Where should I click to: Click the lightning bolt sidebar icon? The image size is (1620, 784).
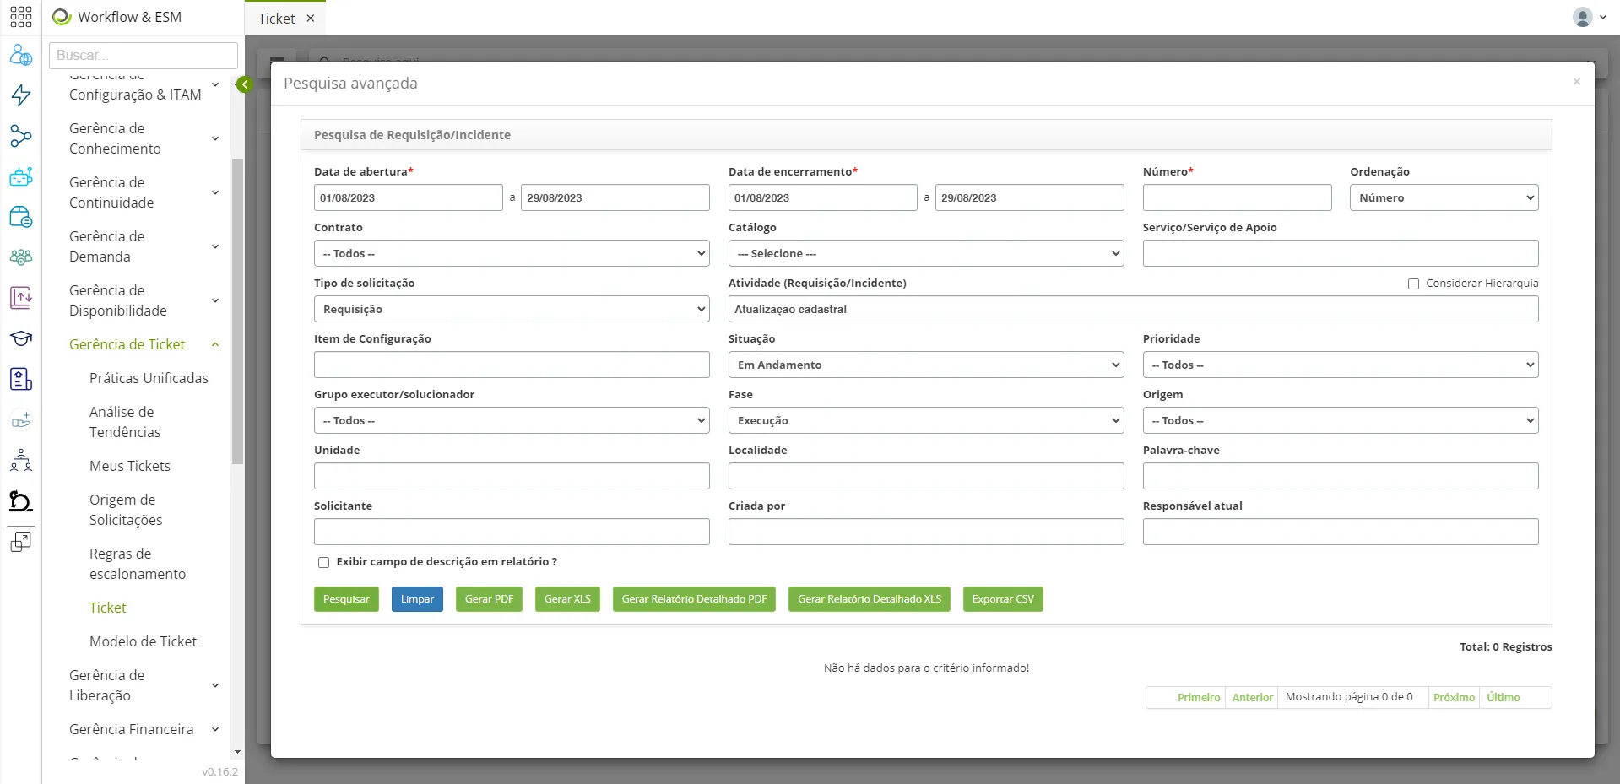(x=21, y=95)
